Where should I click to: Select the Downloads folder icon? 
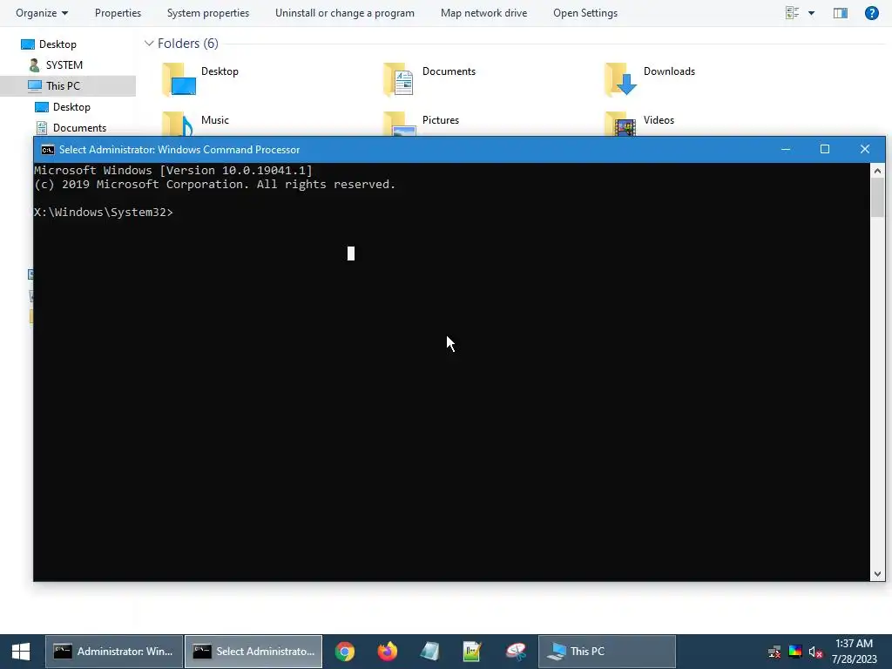[620, 78]
